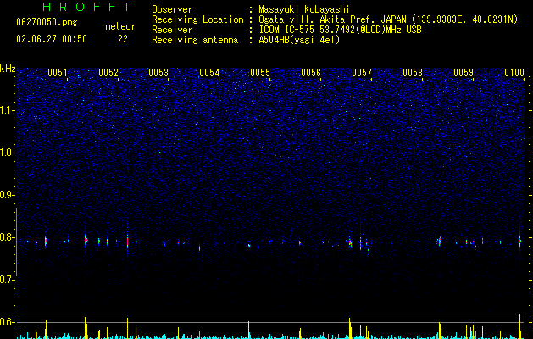Click the A504HB(yagi 4el) antenna text
Viewport: 533px width, 339px height.
tap(299, 40)
